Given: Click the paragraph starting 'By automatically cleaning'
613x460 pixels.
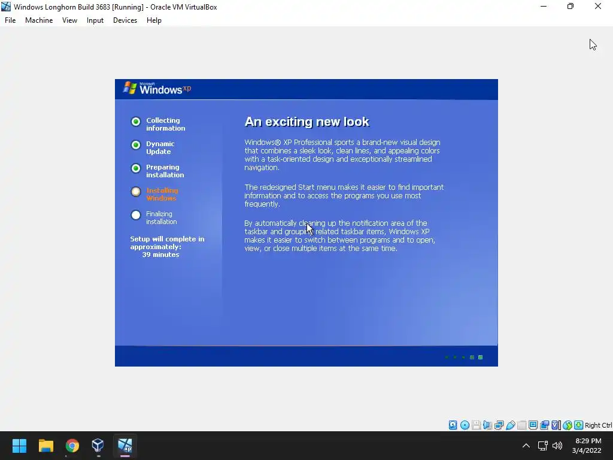Looking at the screenshot, I should point(340,236).
